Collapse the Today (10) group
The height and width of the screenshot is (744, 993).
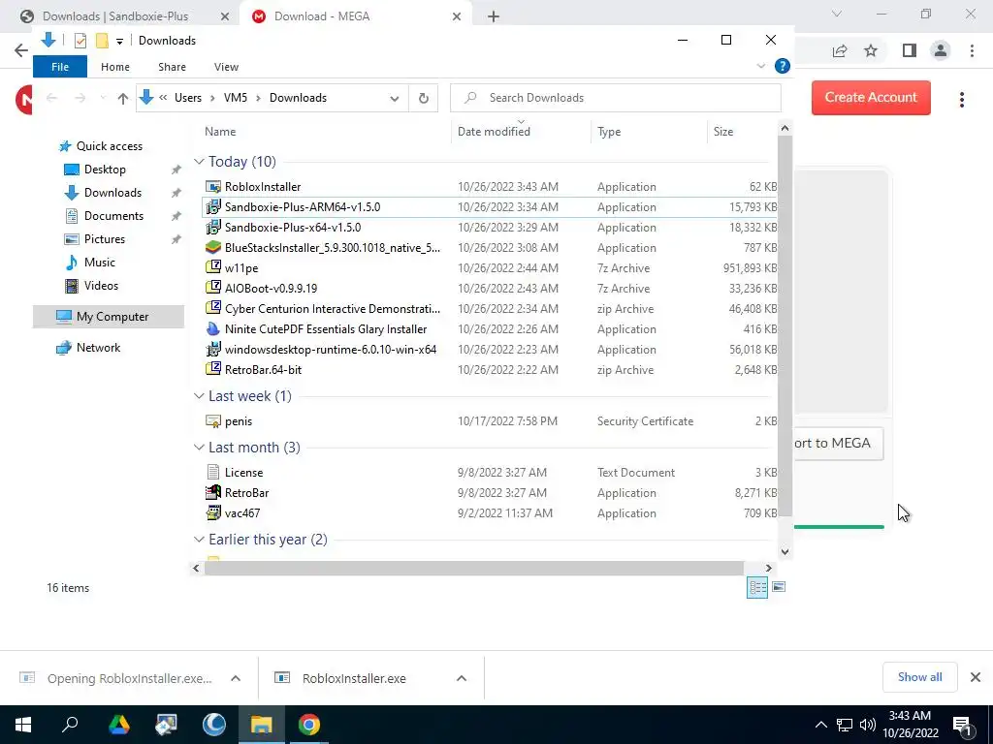coord(199,162)
